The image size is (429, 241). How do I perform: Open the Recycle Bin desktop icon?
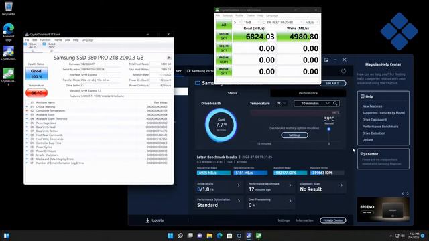pyautogui.click(x=9, y=8)
